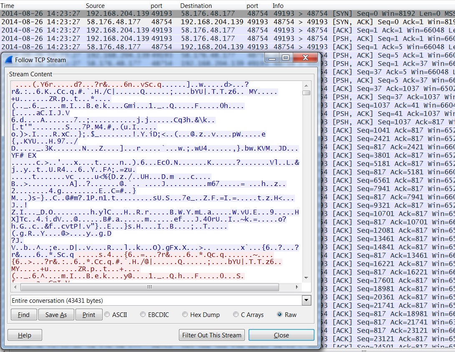Open the Entire conversation dropdown

pos(307,300)
